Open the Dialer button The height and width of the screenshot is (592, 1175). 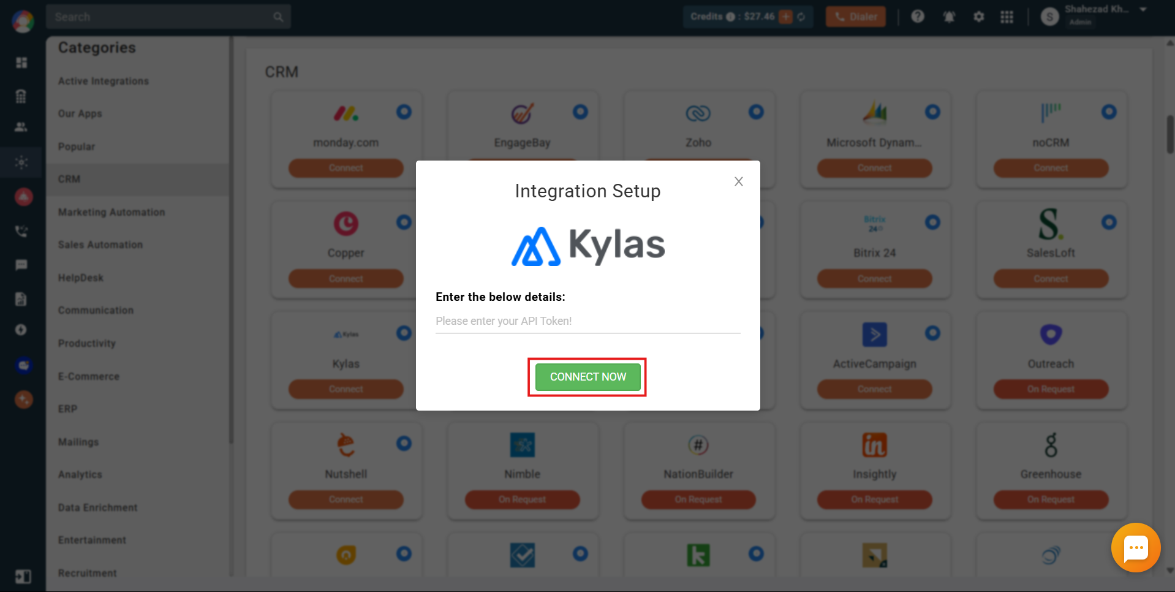pos(856,17)
